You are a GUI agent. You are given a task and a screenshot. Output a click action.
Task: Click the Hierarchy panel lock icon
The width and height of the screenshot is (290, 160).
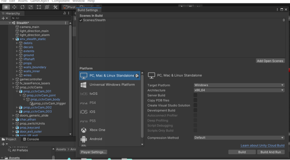[x=64, y=13]
